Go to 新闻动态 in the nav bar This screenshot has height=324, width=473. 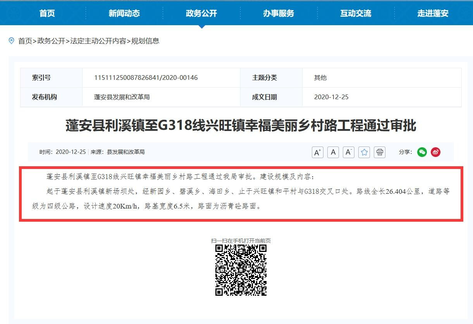point(124,13)
